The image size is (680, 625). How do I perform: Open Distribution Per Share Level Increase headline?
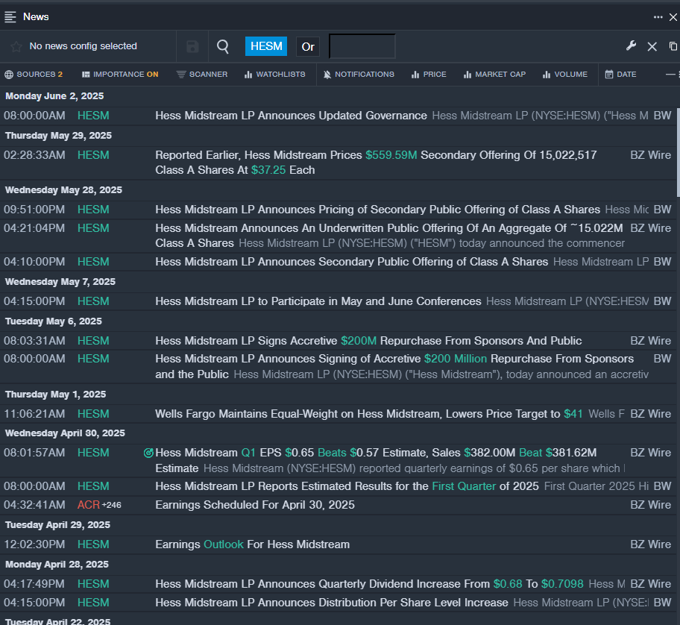click(x=332, y=603)
